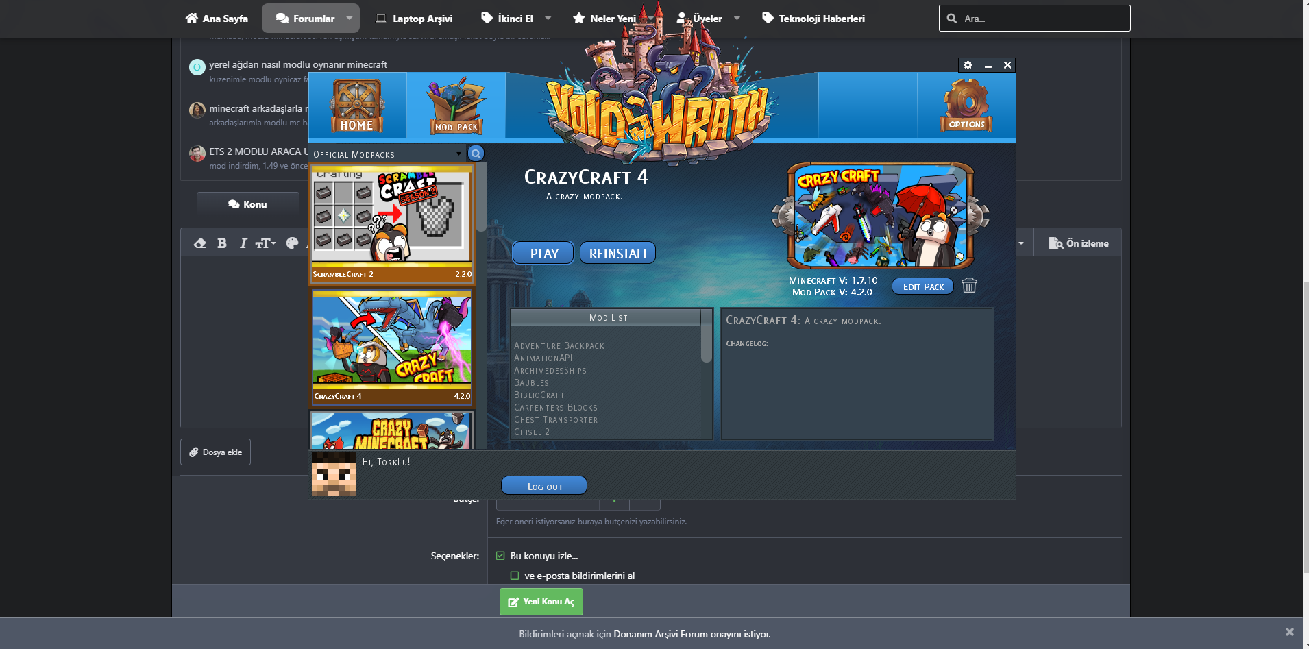
Task: Select 'Adventure Backpack' in the mod list
Action: pos(559,346)
